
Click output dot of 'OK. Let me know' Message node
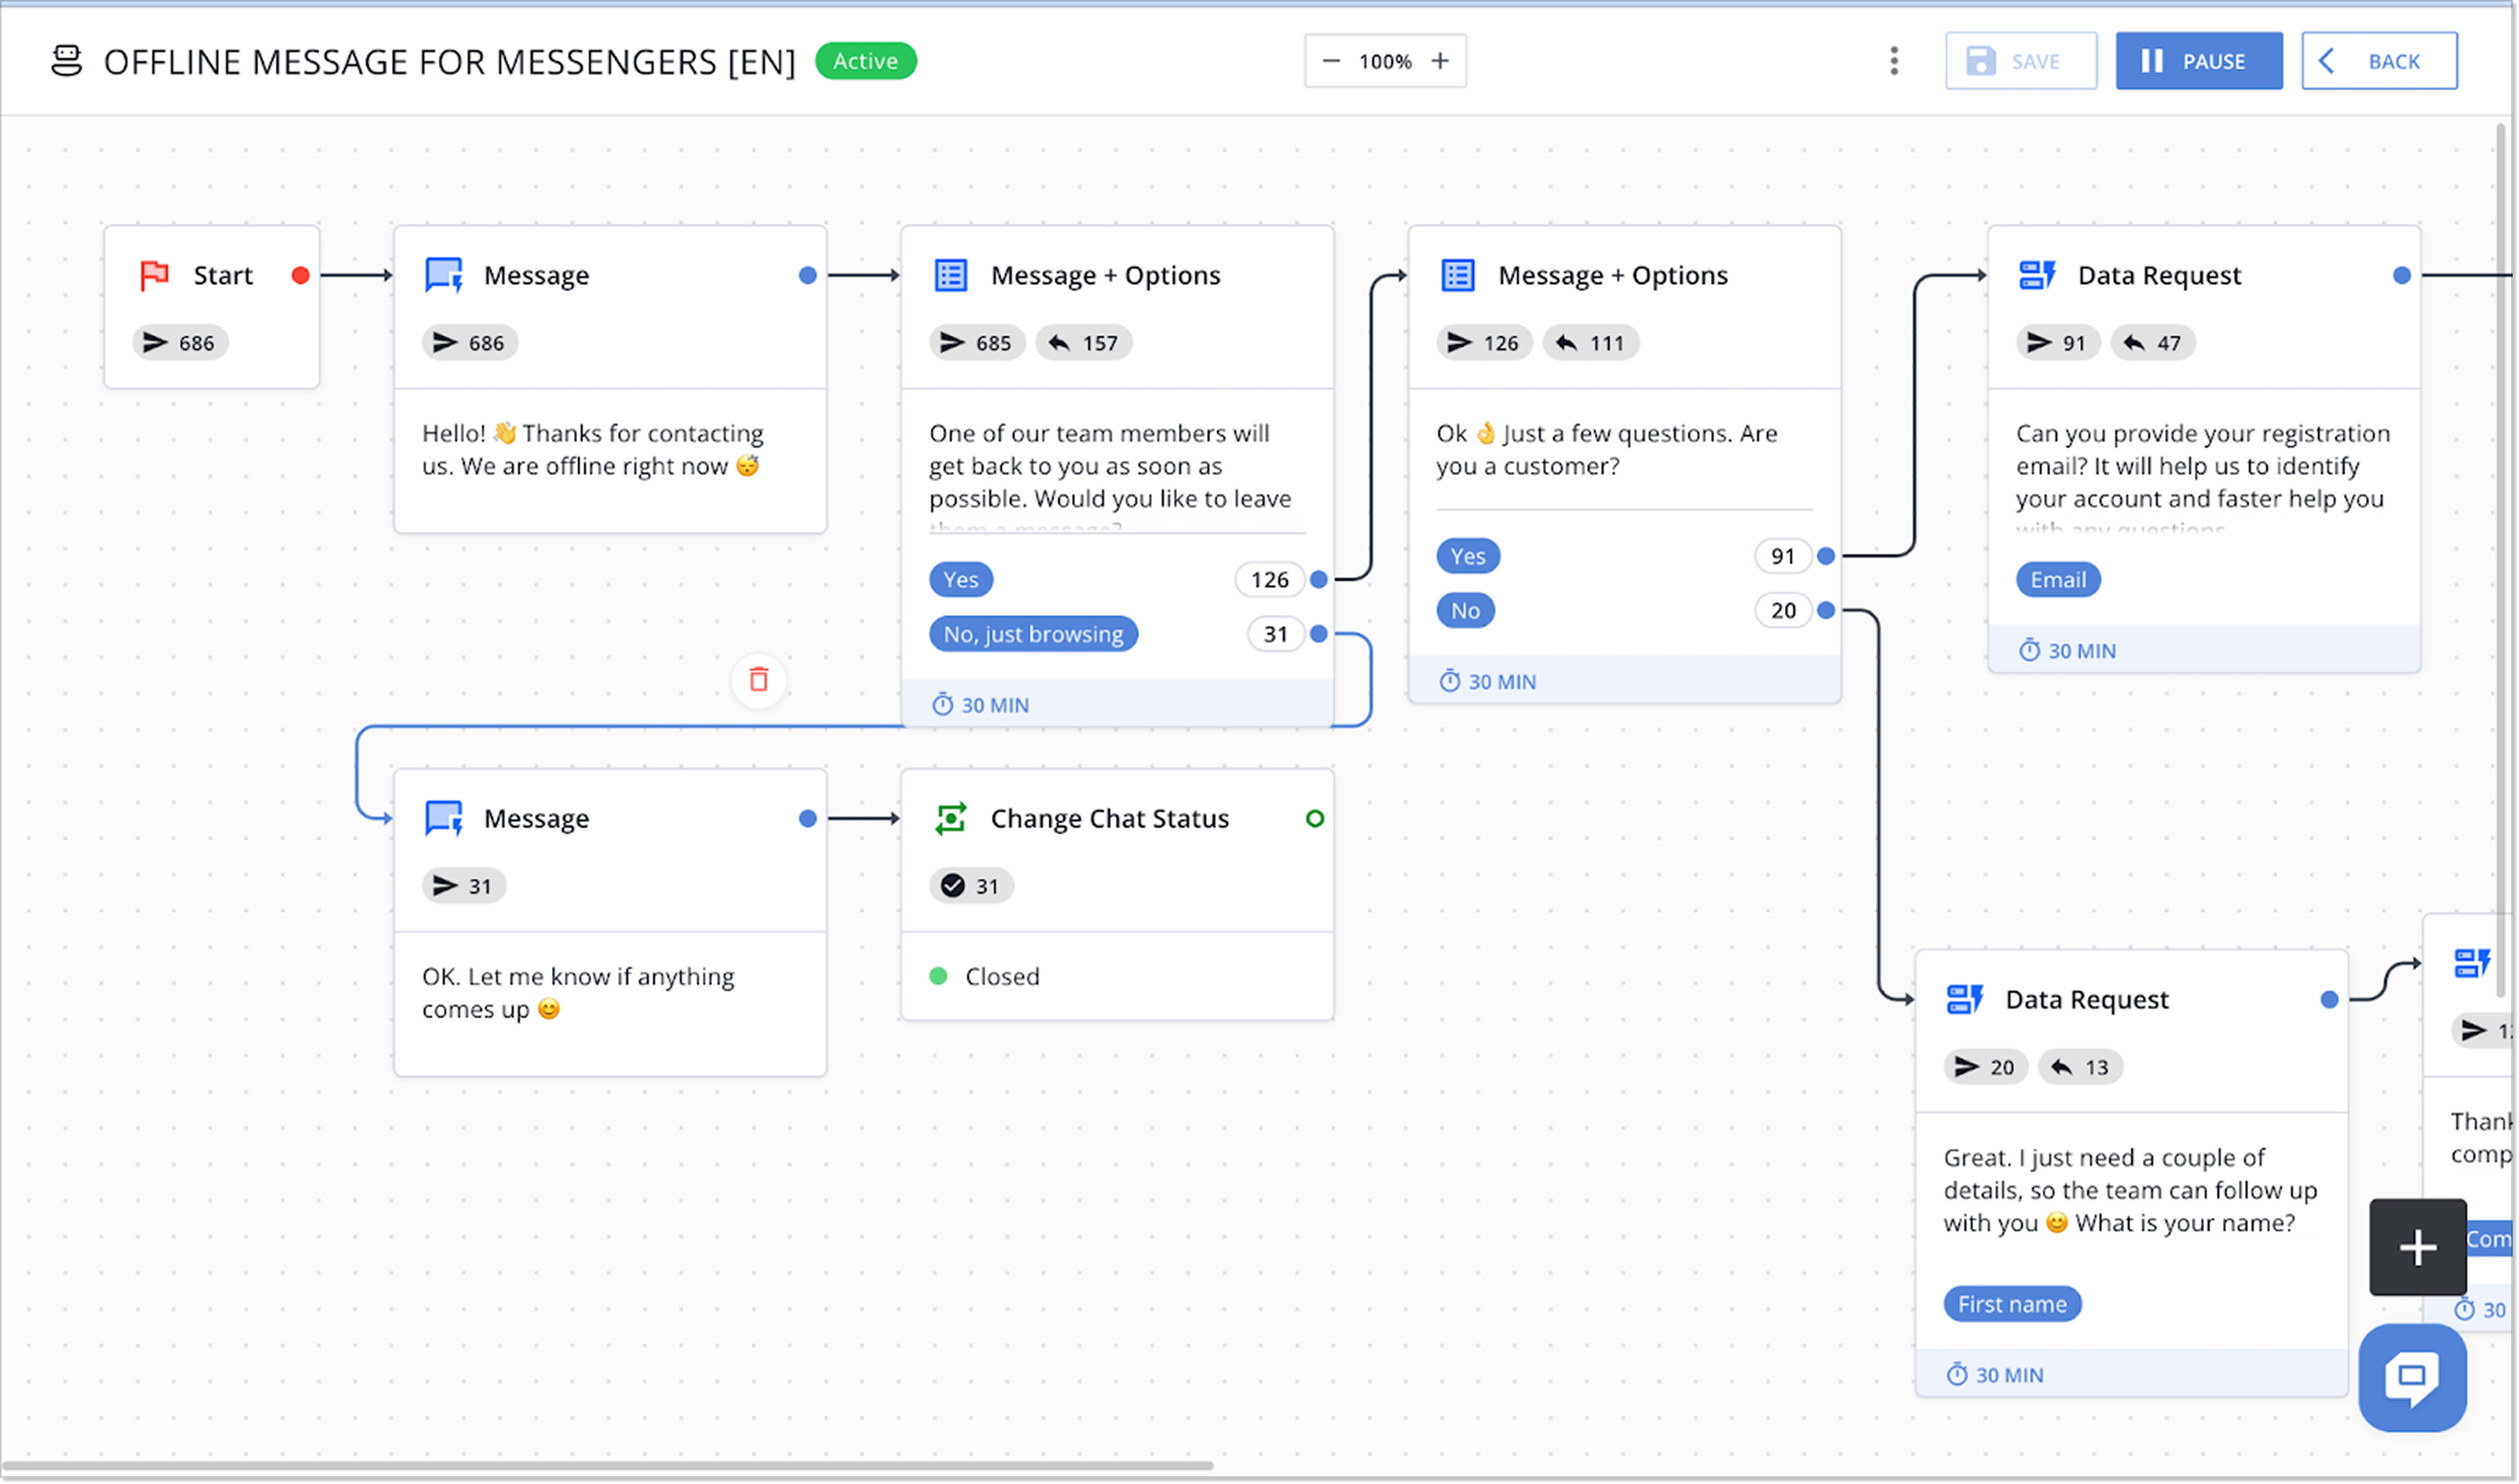point(808,818)
